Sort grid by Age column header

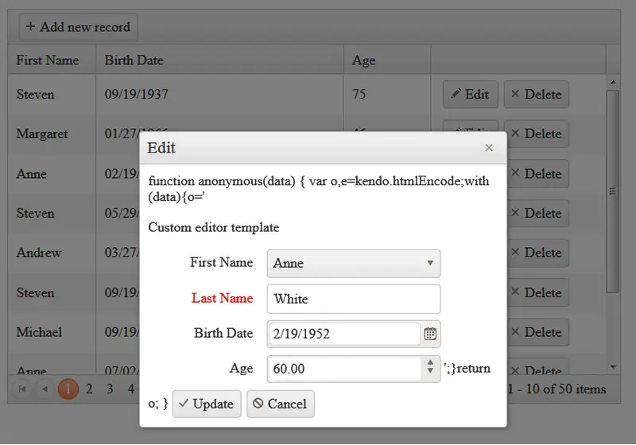(x=363, y=60)
